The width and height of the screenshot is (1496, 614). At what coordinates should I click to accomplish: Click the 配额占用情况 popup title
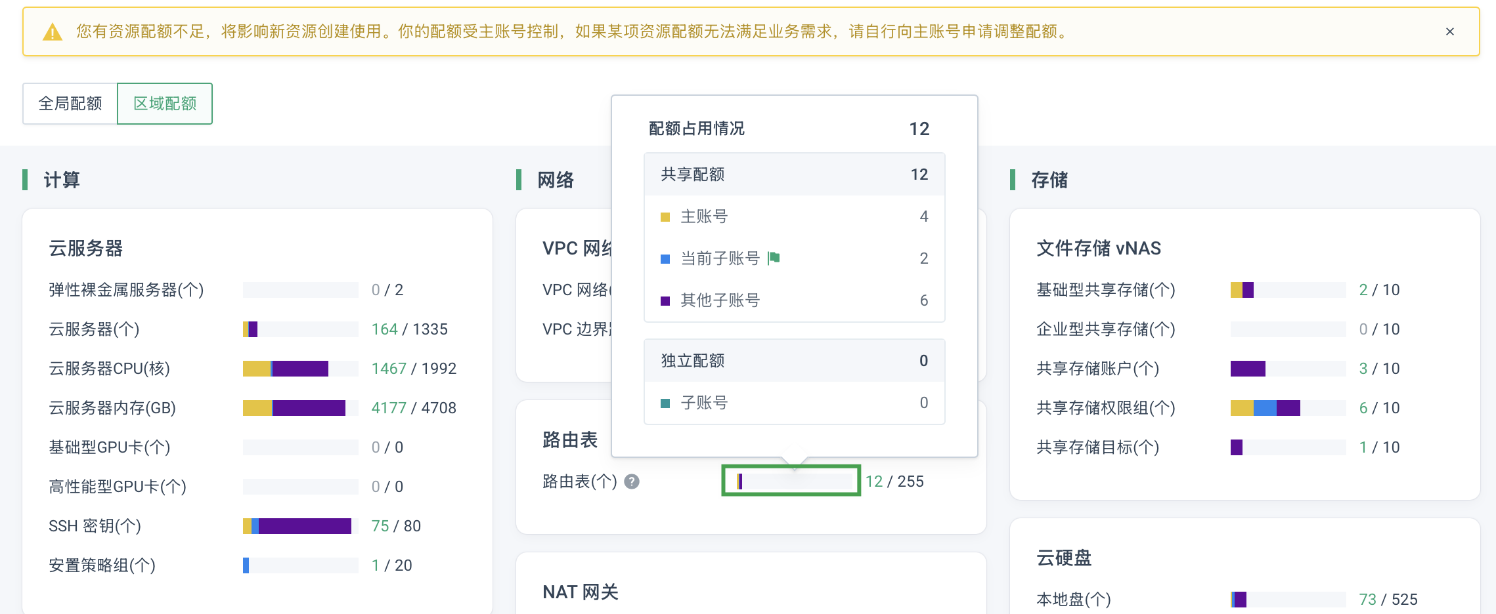pos(697,129)
